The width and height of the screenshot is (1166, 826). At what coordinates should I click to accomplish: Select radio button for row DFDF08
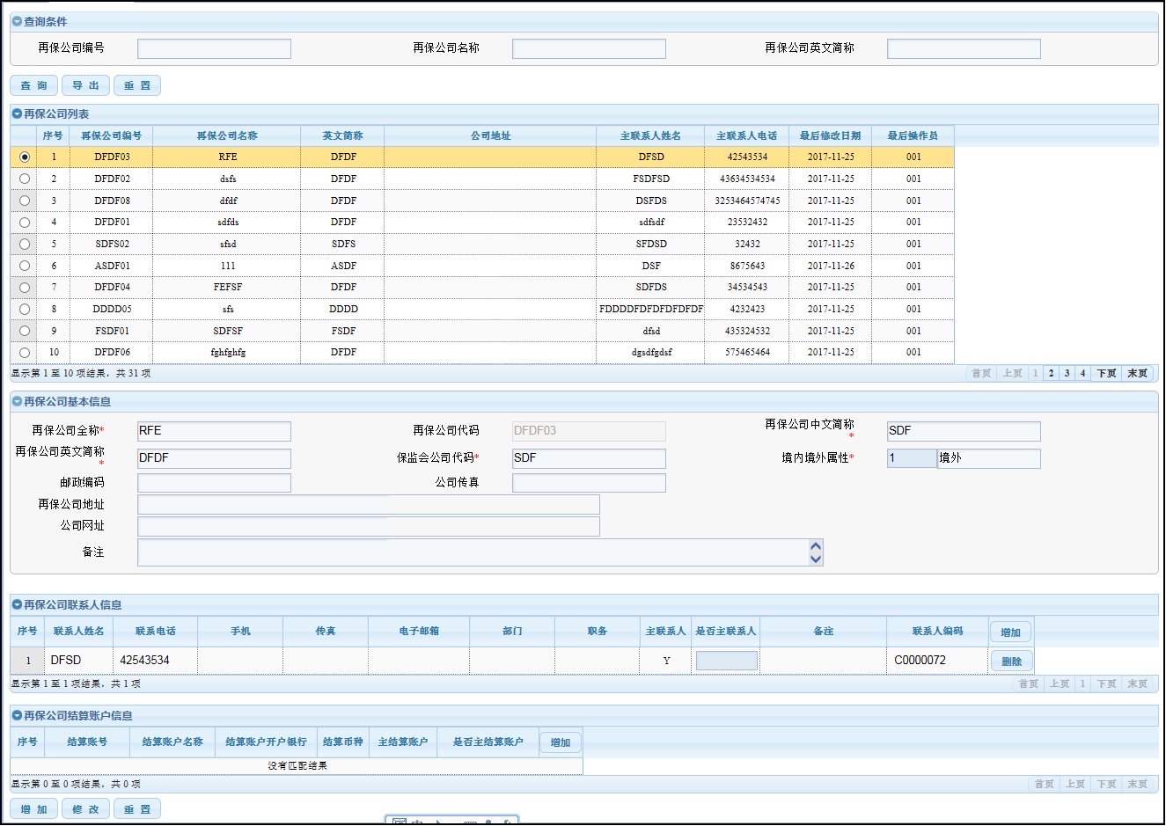tap(25, 201)
